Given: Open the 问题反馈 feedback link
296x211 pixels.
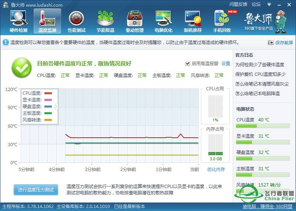Looking at the screenshot, I should coord(238,4).
